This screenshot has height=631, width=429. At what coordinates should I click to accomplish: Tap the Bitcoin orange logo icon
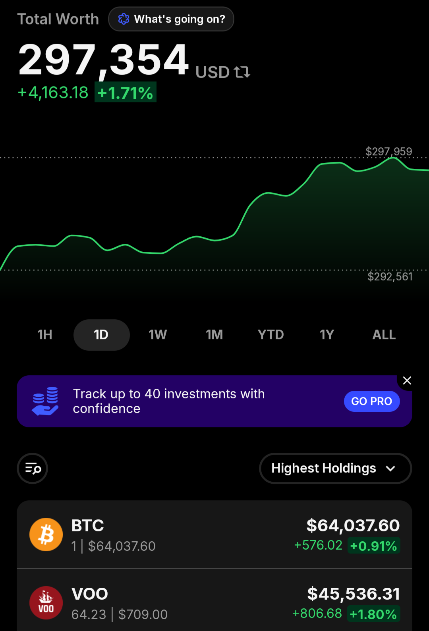tap(46, 535)
